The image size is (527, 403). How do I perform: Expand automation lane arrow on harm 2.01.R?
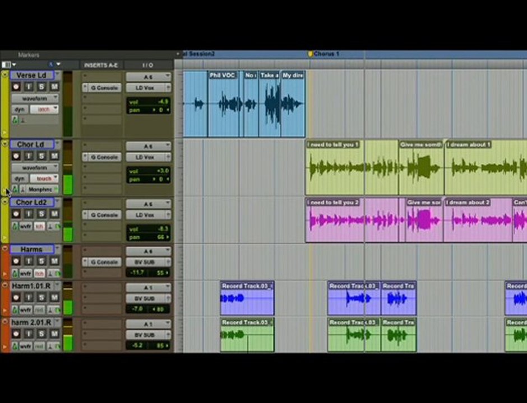pyautogui.click(x=4, y=346)
